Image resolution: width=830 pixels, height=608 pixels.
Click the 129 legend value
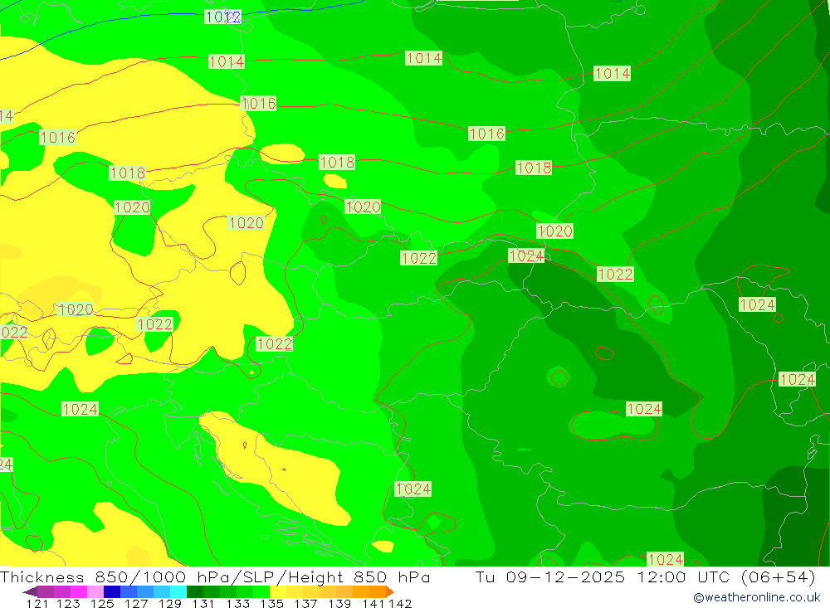tap(170, 603)
